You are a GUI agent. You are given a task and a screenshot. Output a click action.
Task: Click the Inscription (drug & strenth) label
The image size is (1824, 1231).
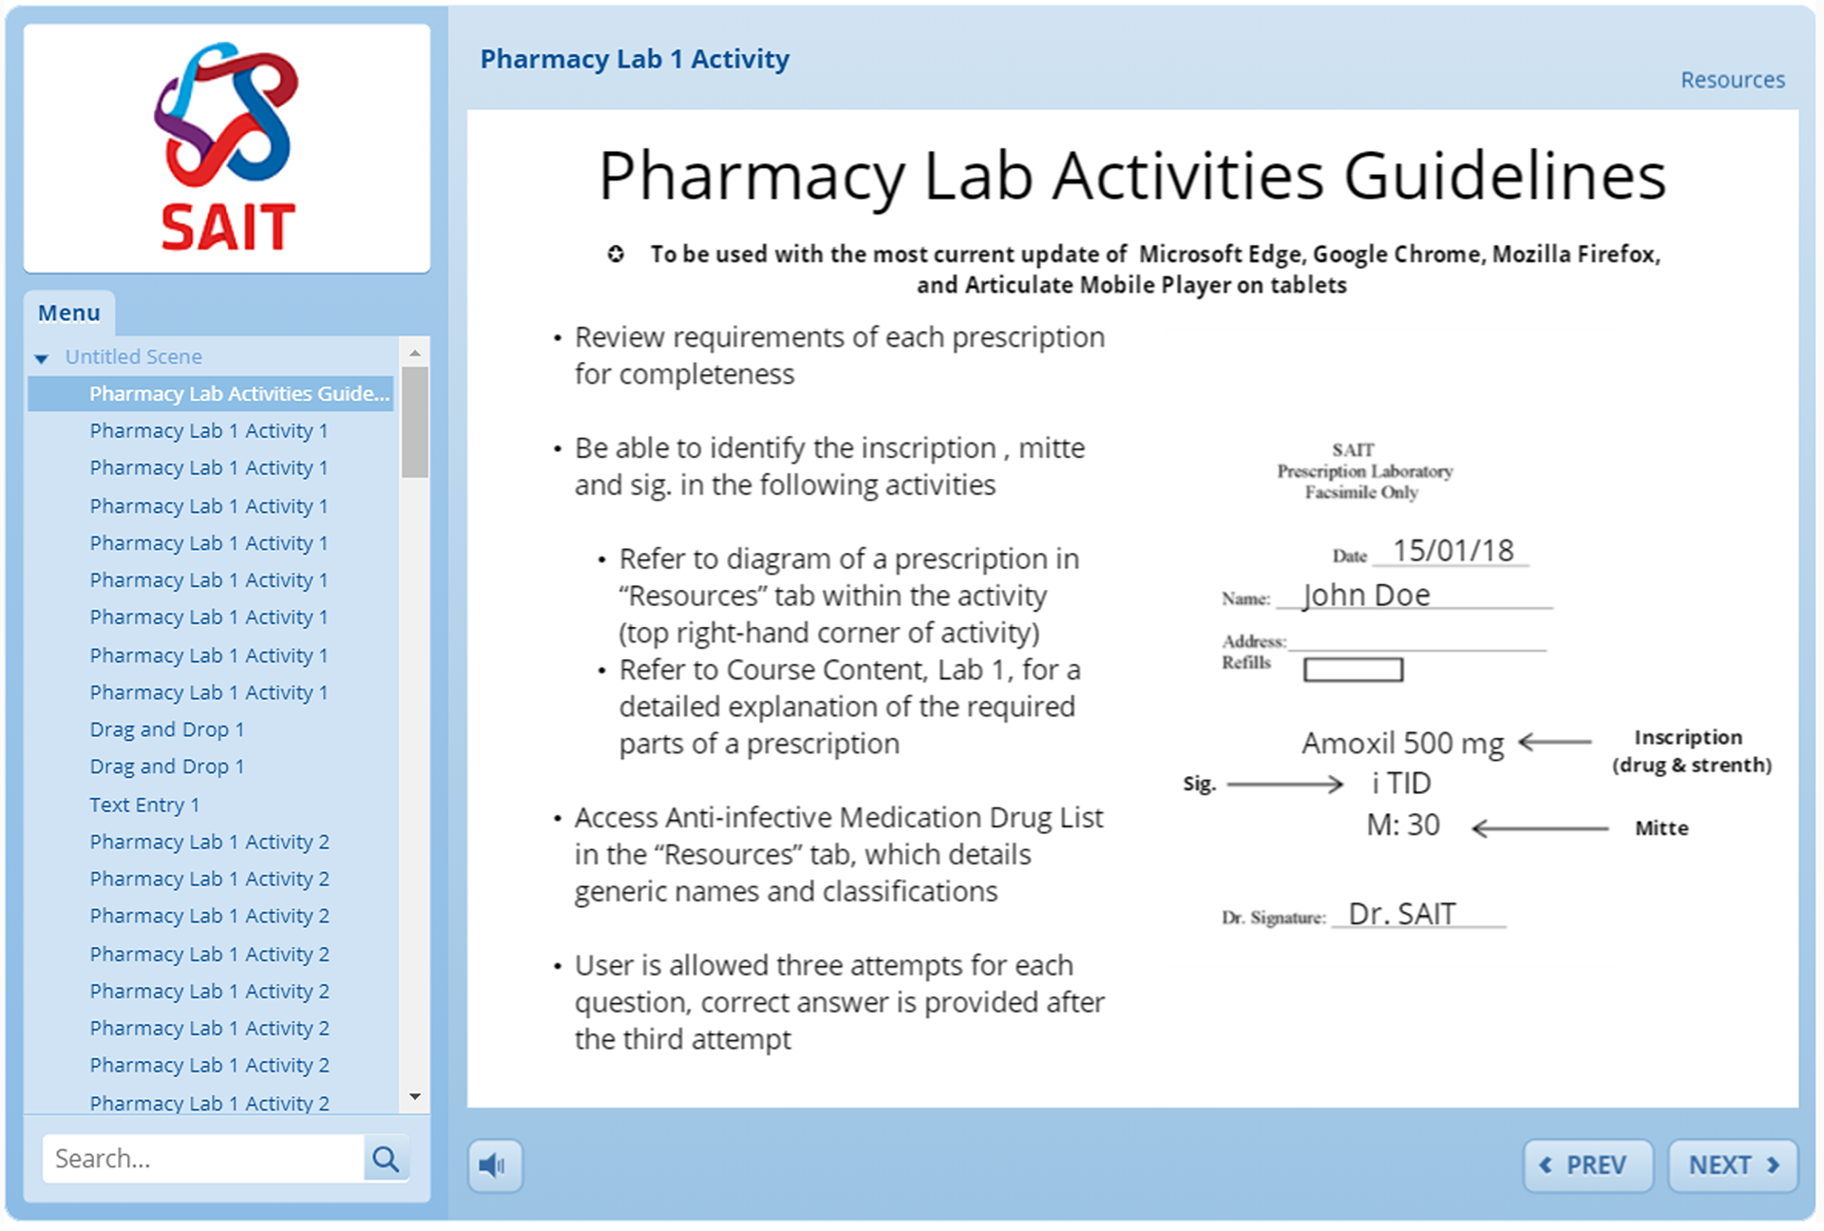1691,750
